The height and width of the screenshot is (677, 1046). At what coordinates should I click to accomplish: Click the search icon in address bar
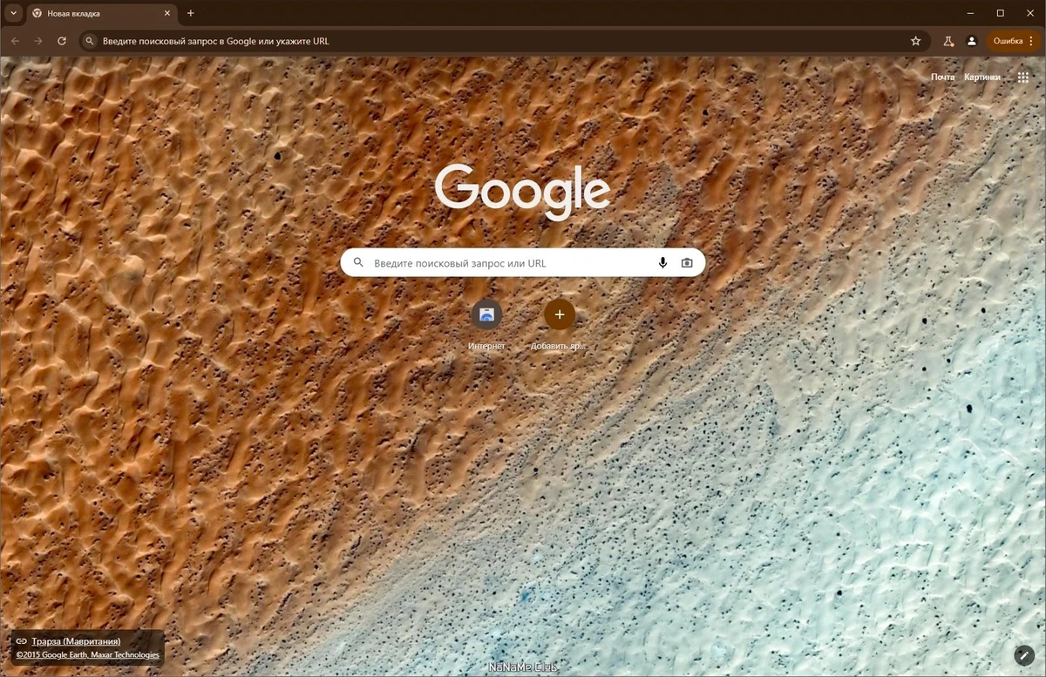pos(90,41)
